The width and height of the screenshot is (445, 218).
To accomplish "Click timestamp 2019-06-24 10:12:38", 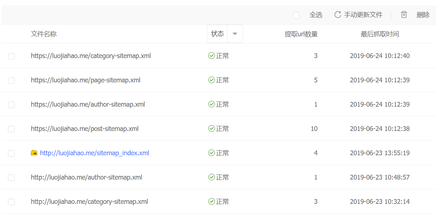I will click(x=380, y=129).
